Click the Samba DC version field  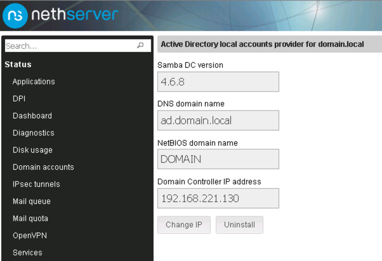pos(218,82)
